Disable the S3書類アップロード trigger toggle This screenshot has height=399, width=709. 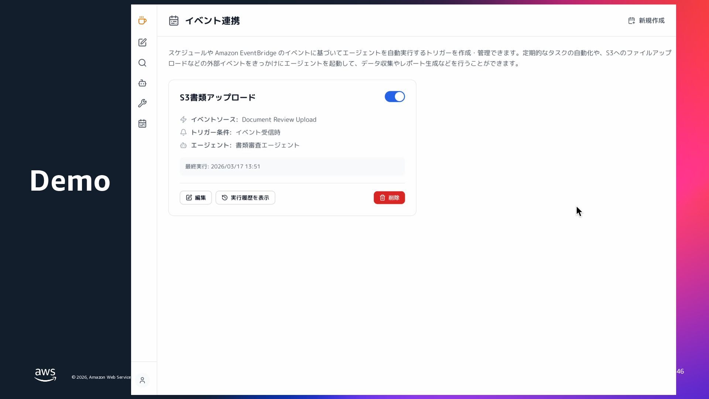[x=394, y=97]
